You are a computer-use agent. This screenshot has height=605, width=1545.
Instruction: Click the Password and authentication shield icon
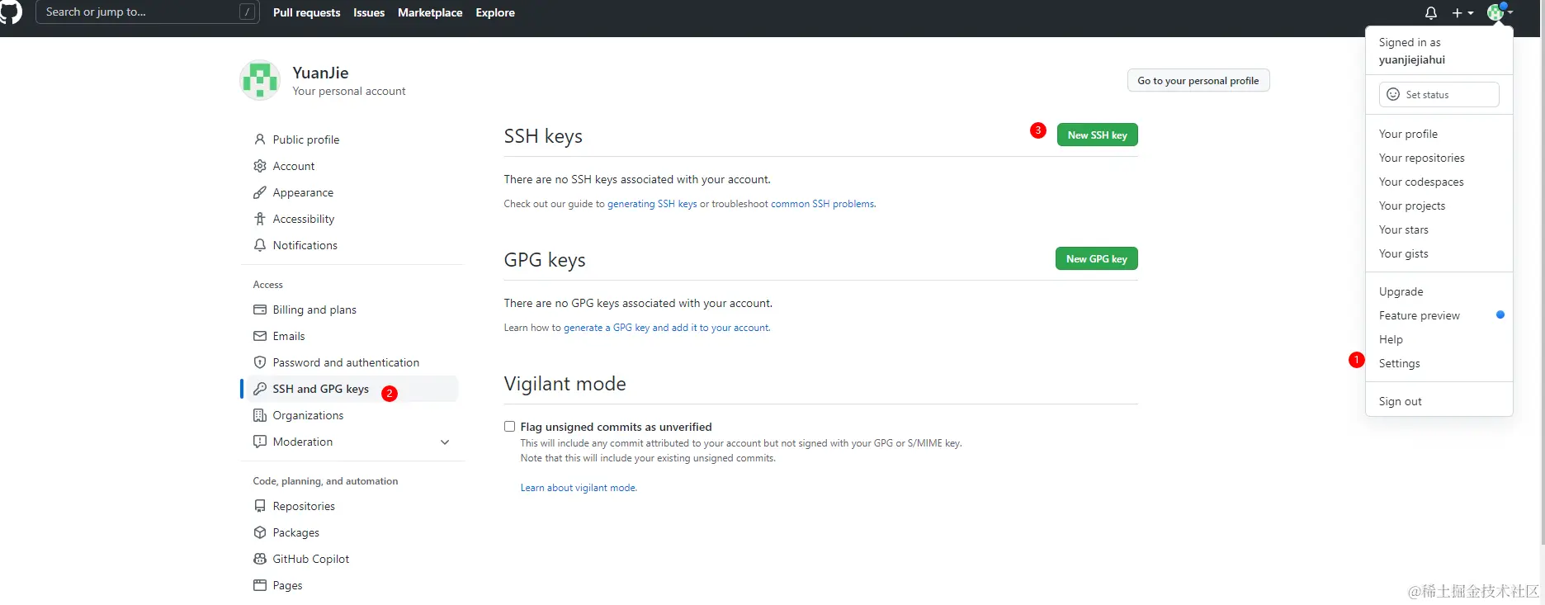click(260, 362)
